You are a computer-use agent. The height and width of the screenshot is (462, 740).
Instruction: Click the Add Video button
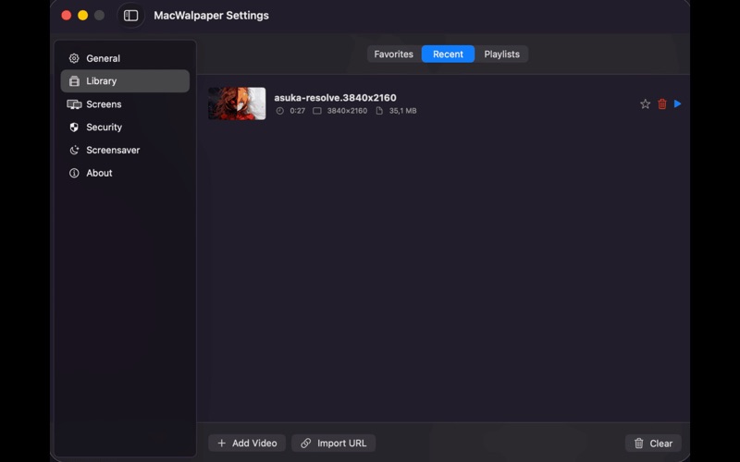[247, 444]
